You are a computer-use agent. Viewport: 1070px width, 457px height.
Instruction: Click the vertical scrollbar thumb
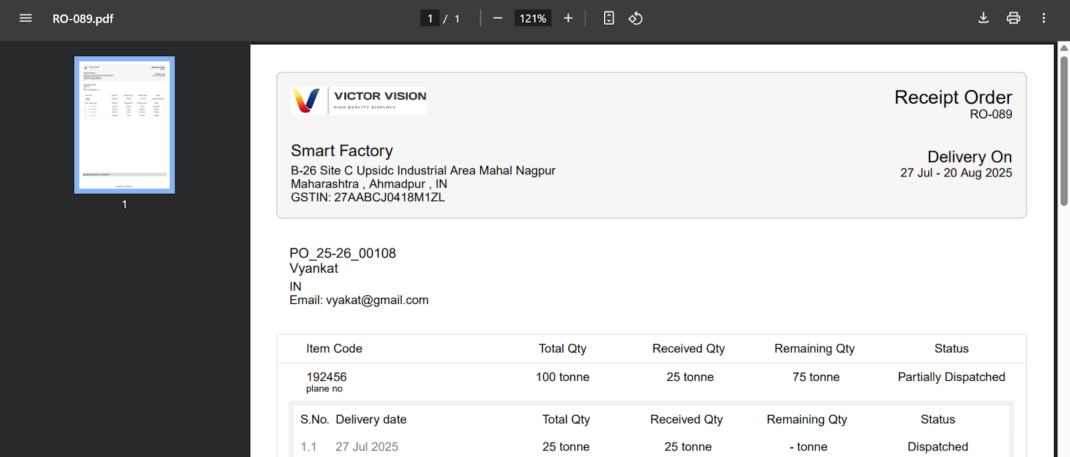tap(1064, 130)
